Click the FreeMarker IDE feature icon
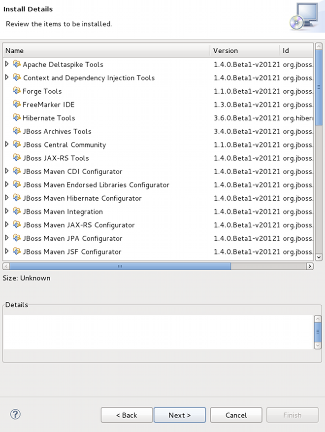The height and width of the screenshot is (432, 325). coord(17,105)
